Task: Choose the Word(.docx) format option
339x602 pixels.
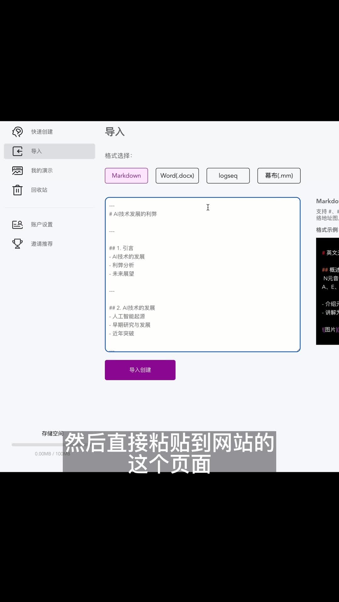Action: (177, 176)
